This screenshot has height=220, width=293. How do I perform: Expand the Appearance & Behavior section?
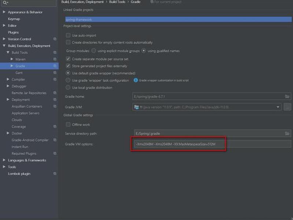pos(4,12)
